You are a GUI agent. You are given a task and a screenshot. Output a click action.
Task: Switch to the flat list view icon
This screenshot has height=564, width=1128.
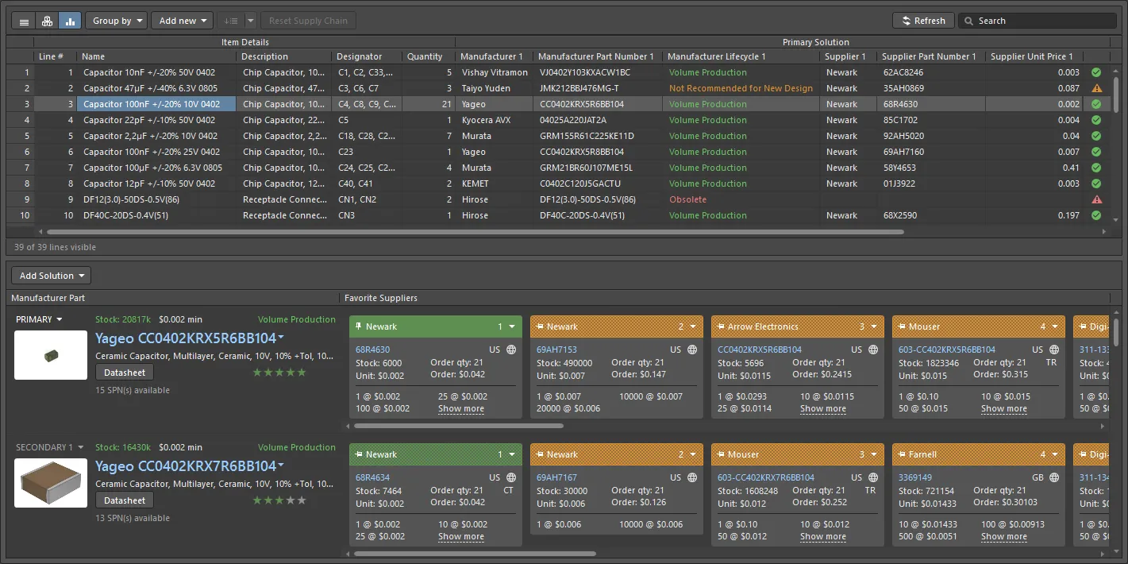25,21
